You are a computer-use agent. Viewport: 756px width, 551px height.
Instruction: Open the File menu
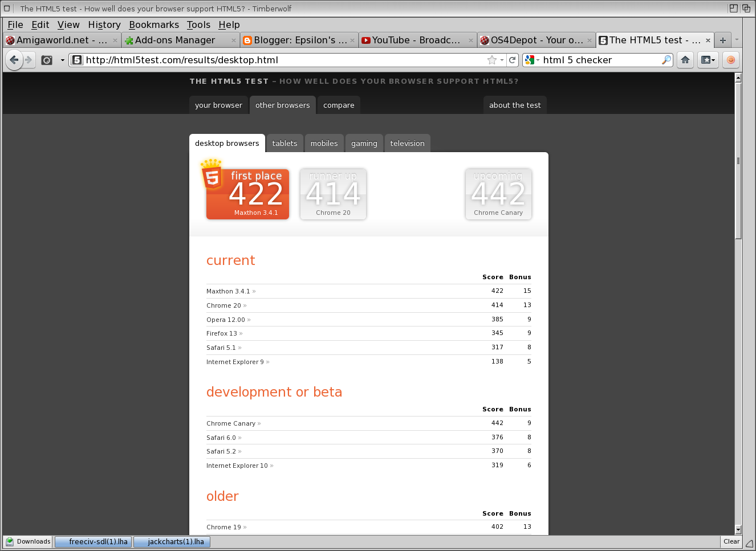(15, 25)
